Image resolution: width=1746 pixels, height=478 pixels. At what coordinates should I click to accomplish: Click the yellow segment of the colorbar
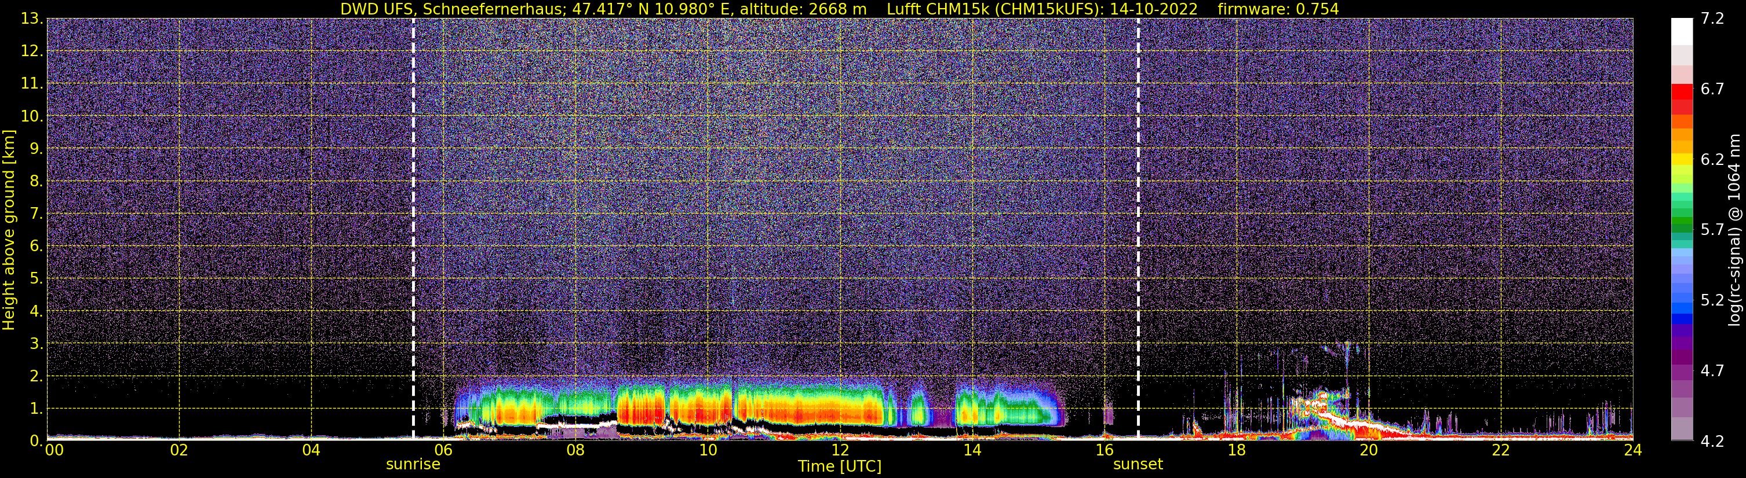pyautogui.click(x=1682, y=160)
